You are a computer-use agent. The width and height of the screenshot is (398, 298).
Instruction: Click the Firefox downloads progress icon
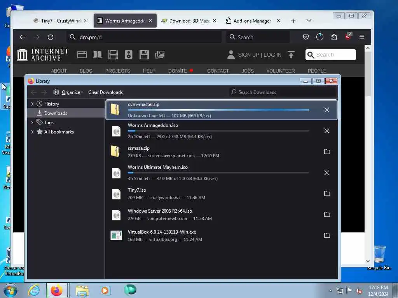pos(320,37)
